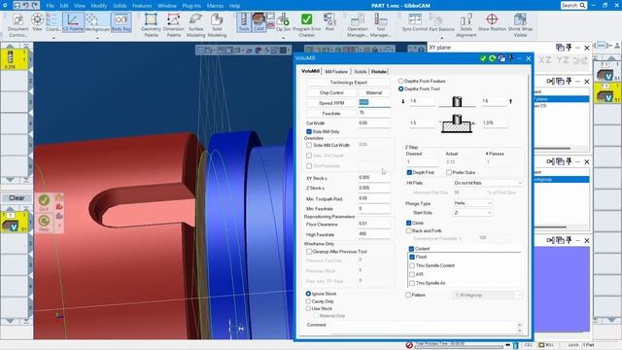Enable Prefer Subs checkbox
The height and width of the screenshot is (350, 622).
click(449, 173)
